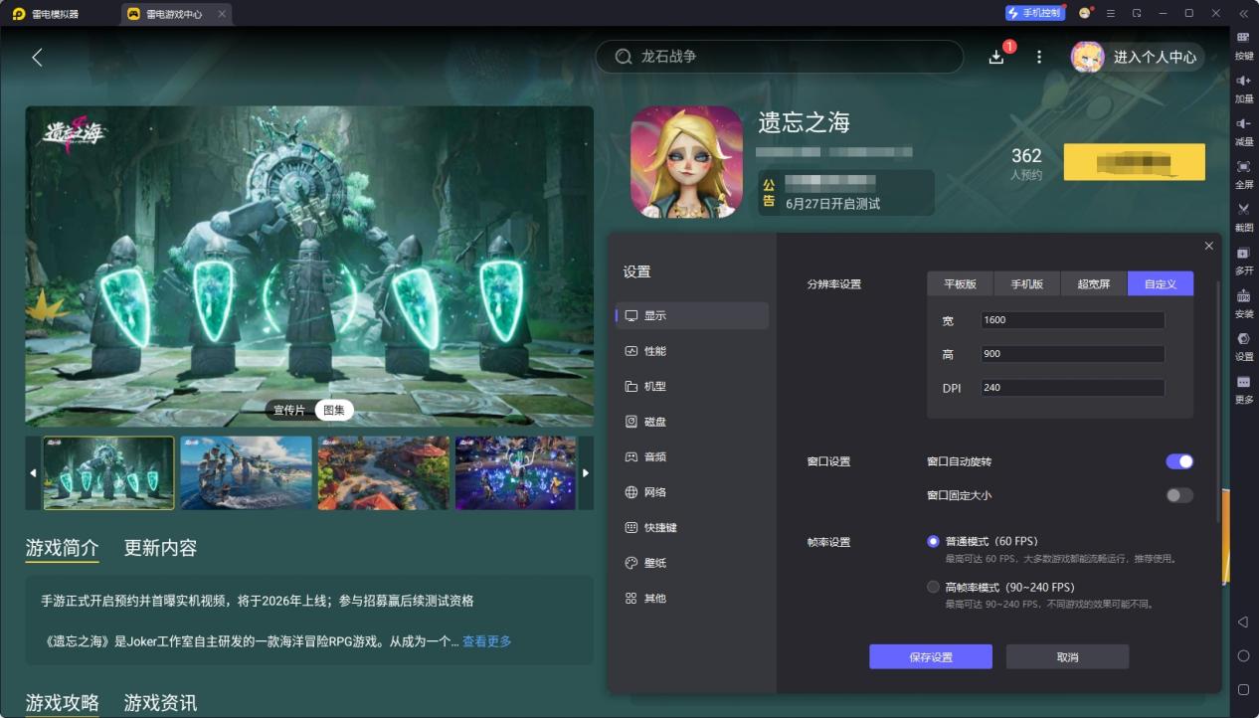1259x718 pixels.
Task: Toggle 窗口自动旋转 switch off
Action: coord(1179,461)
